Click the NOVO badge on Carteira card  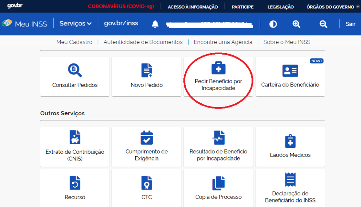click(x=316, y=61)
